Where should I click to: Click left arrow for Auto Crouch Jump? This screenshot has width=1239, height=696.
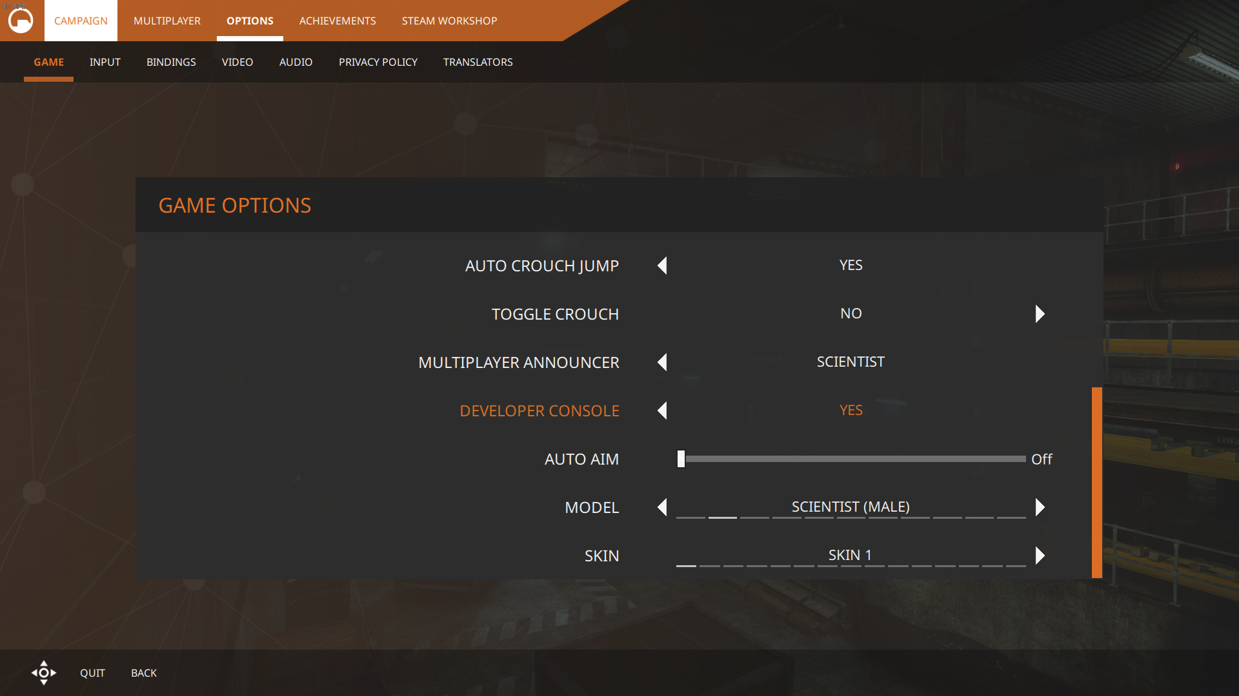(x=662, y=266)
